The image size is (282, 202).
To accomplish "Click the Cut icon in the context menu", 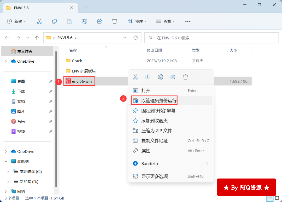I will click(135, 77).
